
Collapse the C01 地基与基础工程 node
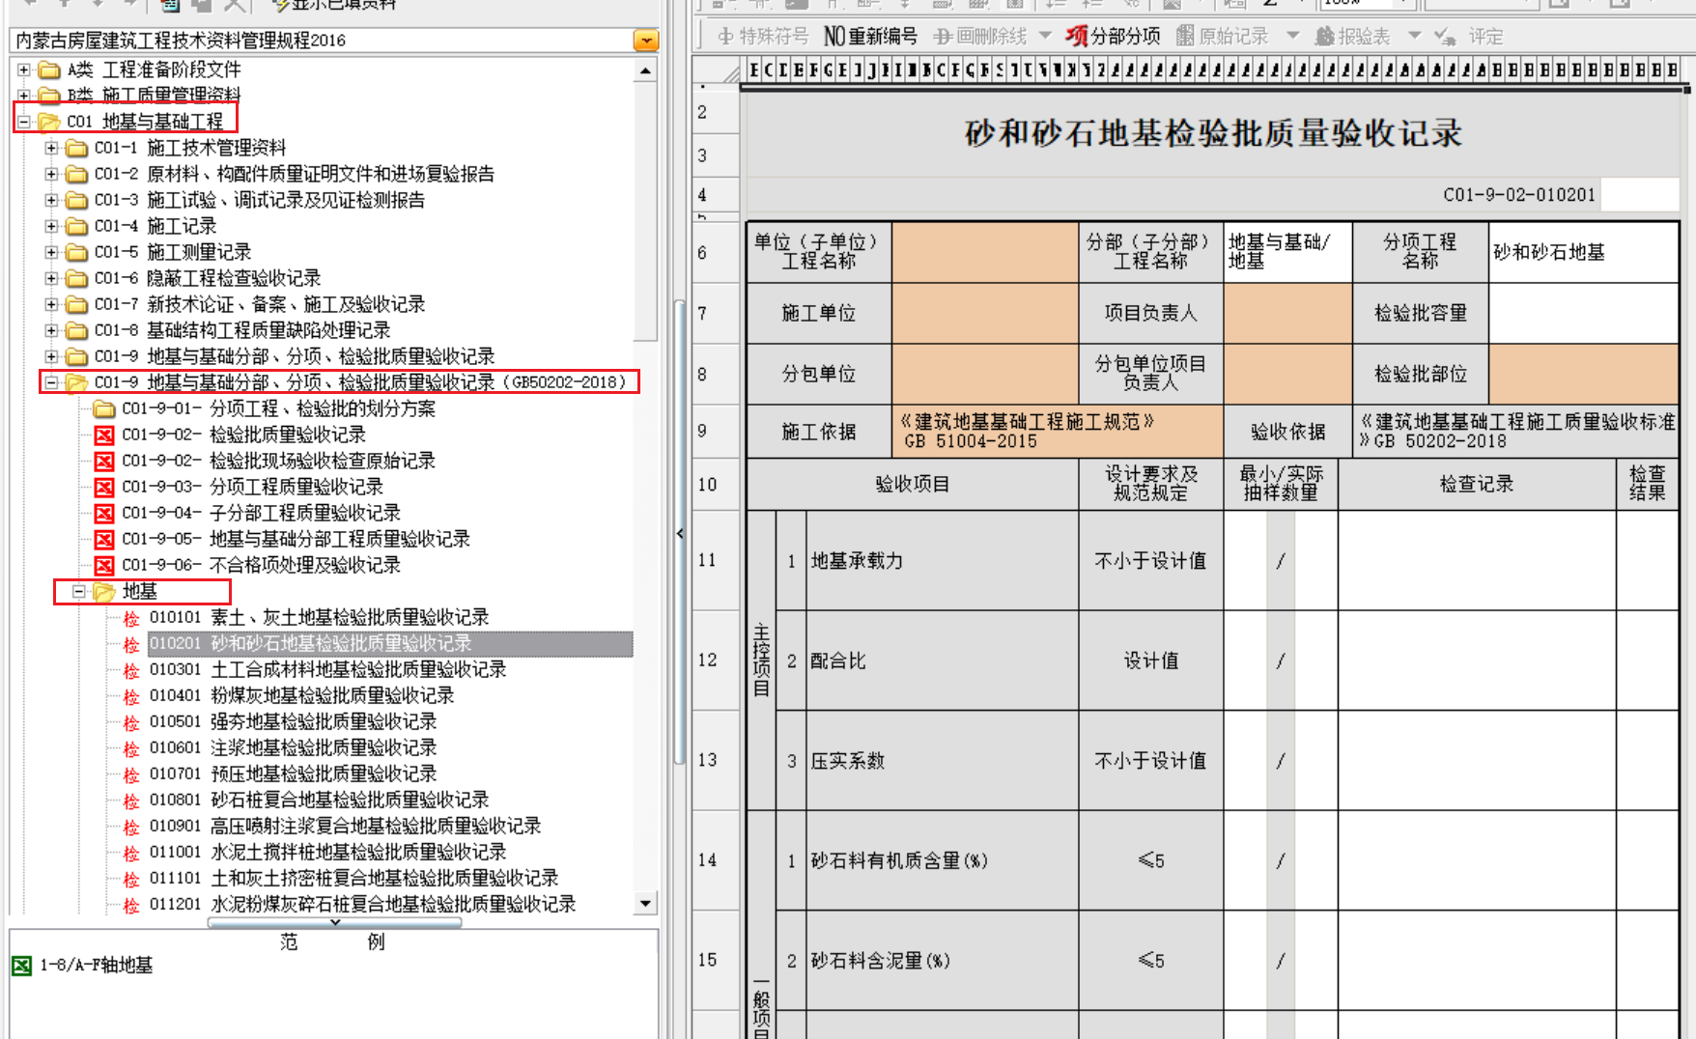pos(24,122)
